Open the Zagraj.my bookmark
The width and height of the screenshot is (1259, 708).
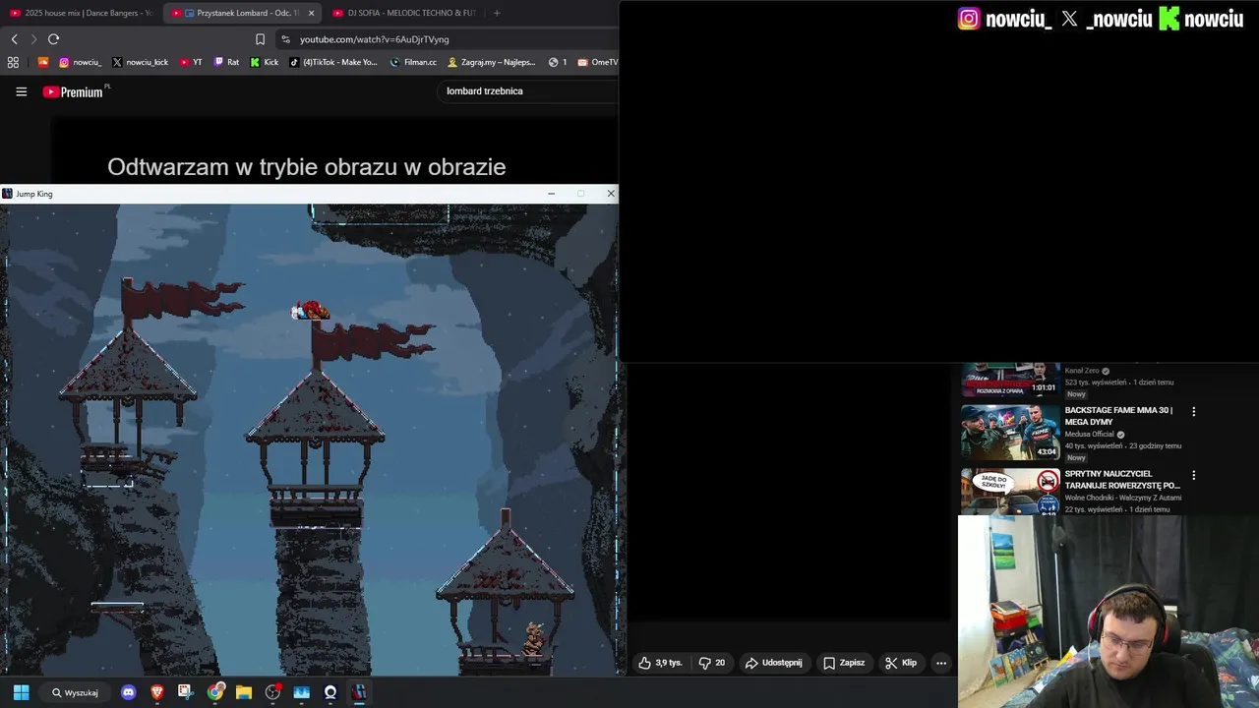point(491,62)
